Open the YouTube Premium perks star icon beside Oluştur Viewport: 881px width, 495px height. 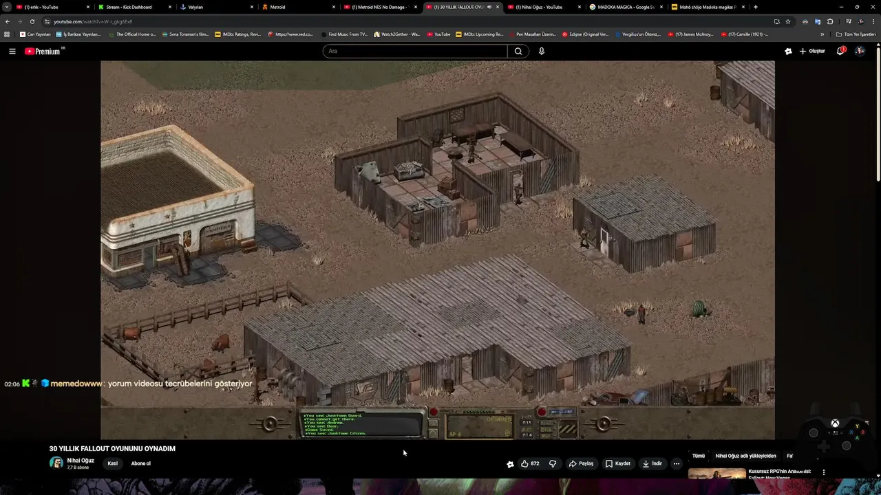click(x=788, y=51)
